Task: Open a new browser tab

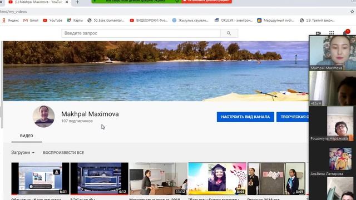Action: click(77, 2)
